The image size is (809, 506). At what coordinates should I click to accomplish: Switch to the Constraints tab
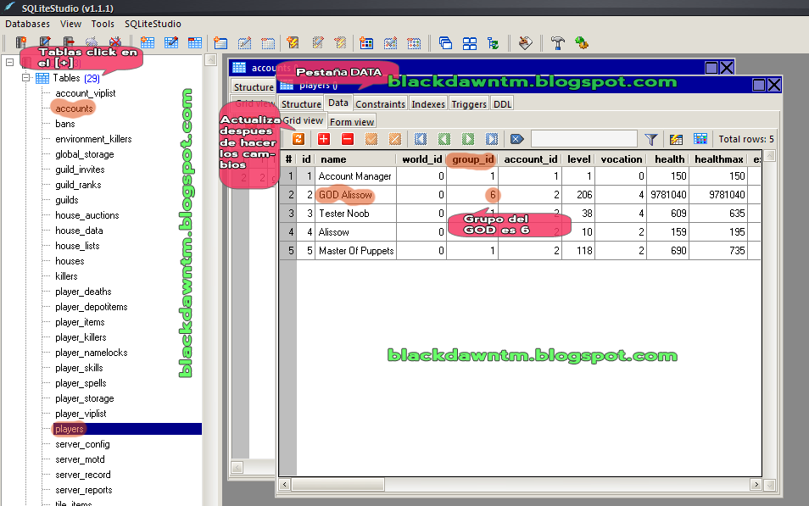pos(380,103)
